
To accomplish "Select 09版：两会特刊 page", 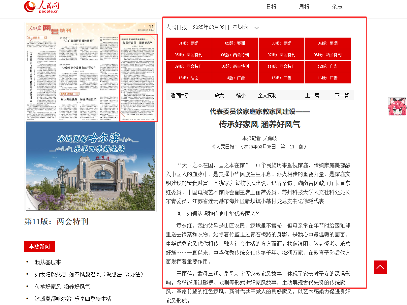I will pos(189,66).
